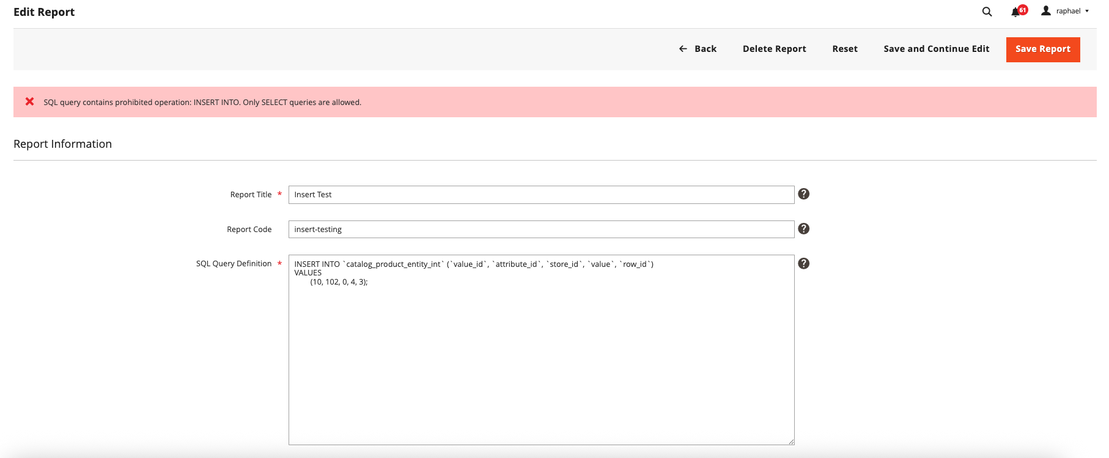This screenshot has height=458, width=1109.
Task: Click help icon beside SQL Query Definition
Action: pyautogui.click(x=804, y=264)
